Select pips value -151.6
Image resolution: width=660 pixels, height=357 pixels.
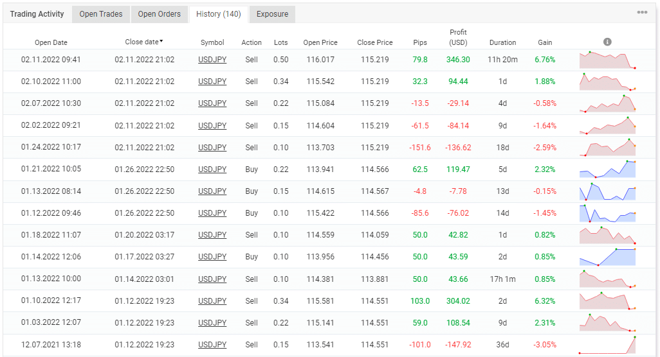click(420, 148)
